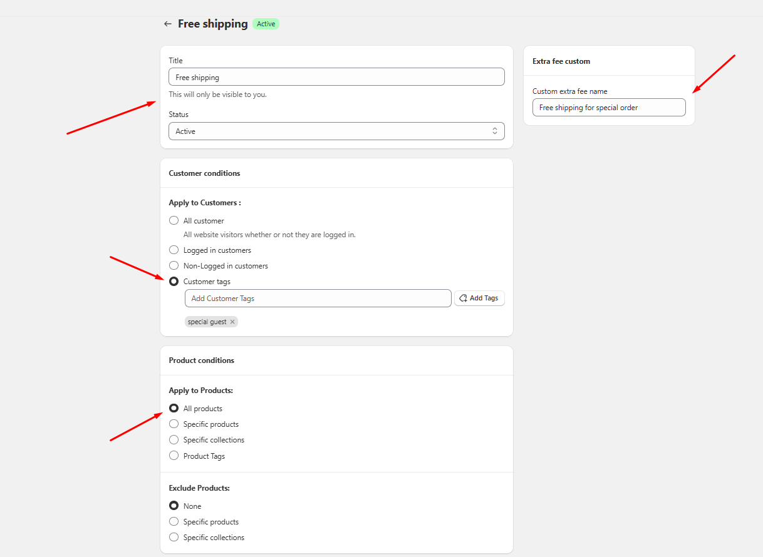Click the Active status badge
The image size is (763, 557).
[266, 24]
